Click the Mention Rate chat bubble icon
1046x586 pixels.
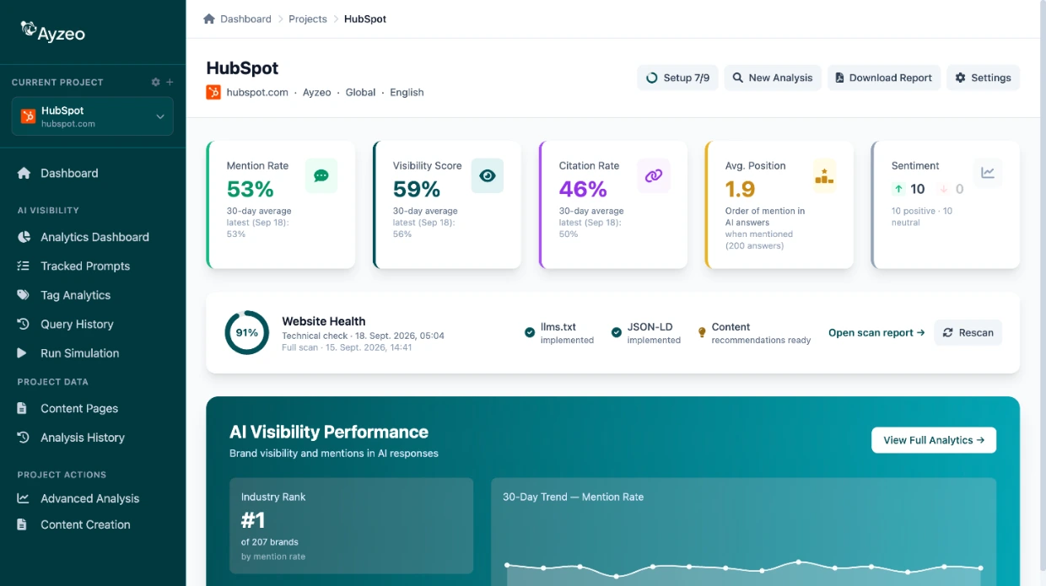(x=321, y=175)
